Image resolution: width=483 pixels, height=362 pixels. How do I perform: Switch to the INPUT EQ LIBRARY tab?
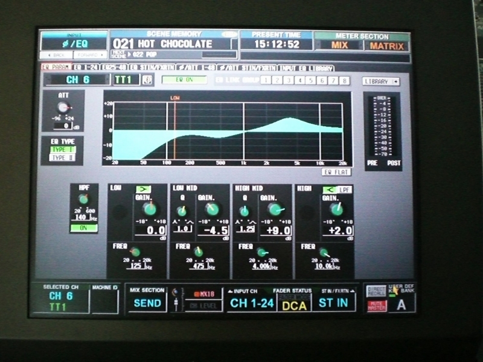point(306,68)
